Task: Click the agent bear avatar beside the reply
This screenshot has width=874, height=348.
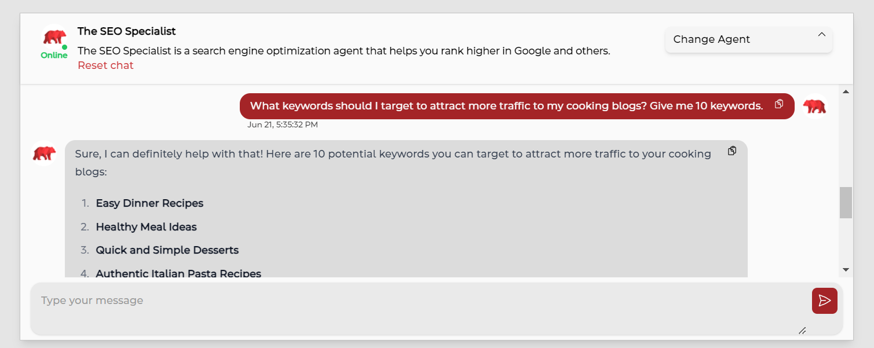Action: coord(44,153)
